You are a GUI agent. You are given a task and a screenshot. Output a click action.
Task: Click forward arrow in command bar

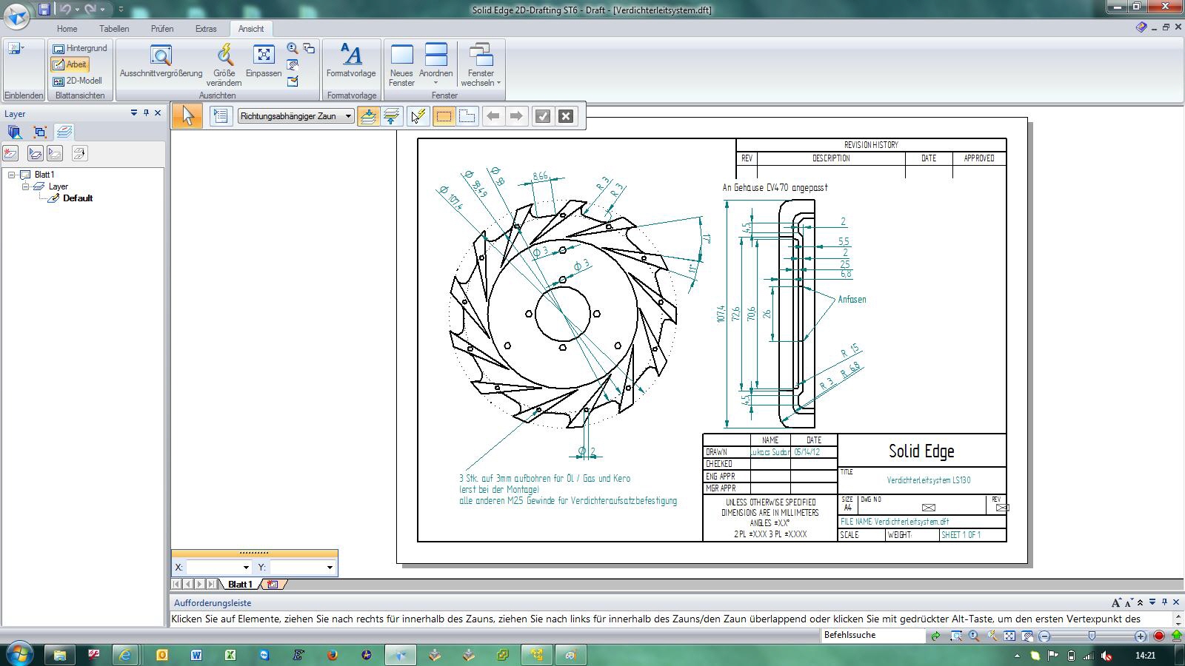517,115
